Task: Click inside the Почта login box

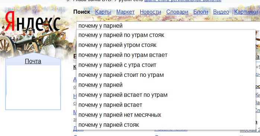Action: [x=33, y=87]
